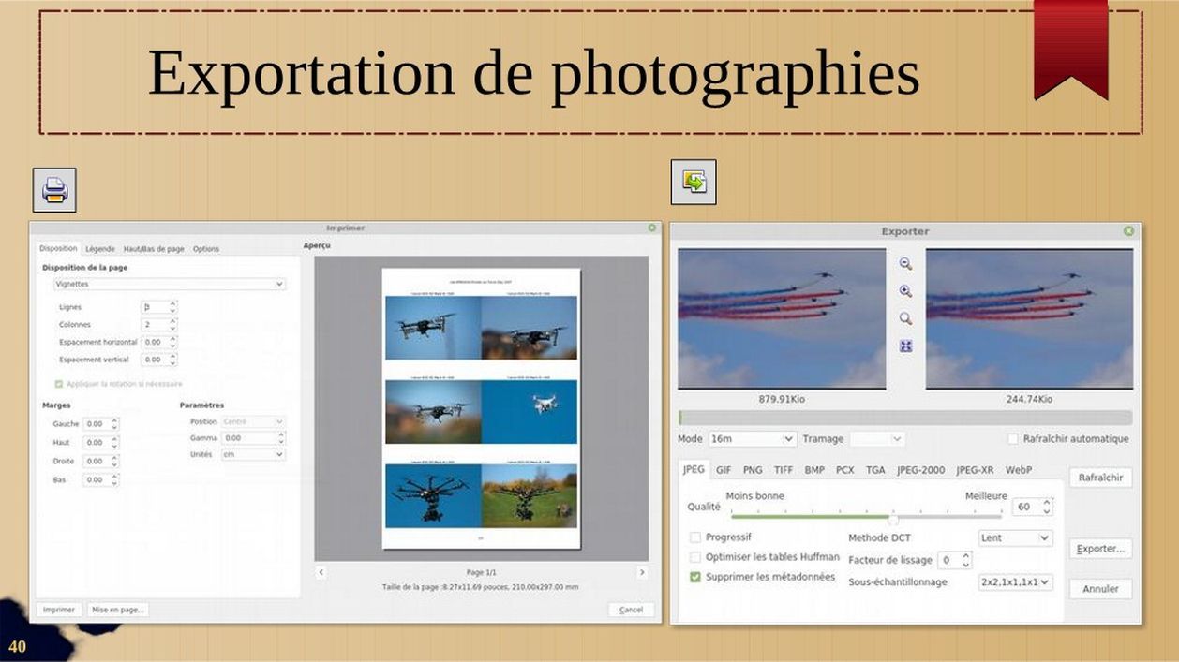Click the Annuler button
The height and width of the screenshot is (662, 1179).
[1100, 589]
